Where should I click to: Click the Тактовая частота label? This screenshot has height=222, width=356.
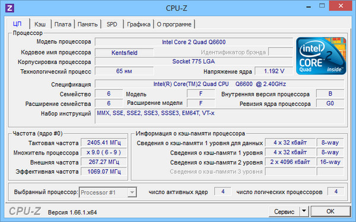click(53, 143)
